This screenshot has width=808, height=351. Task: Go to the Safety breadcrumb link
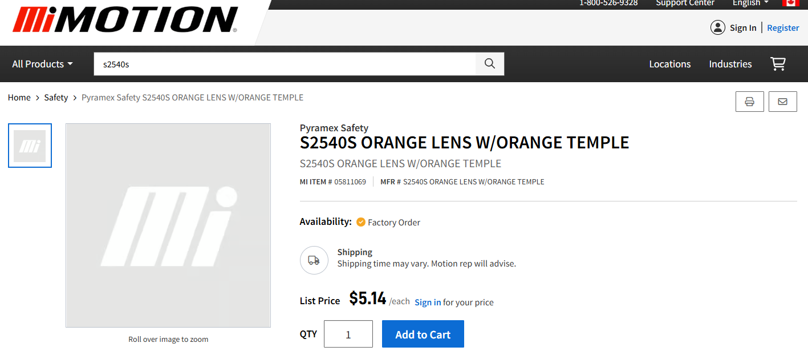coord(56,97)
